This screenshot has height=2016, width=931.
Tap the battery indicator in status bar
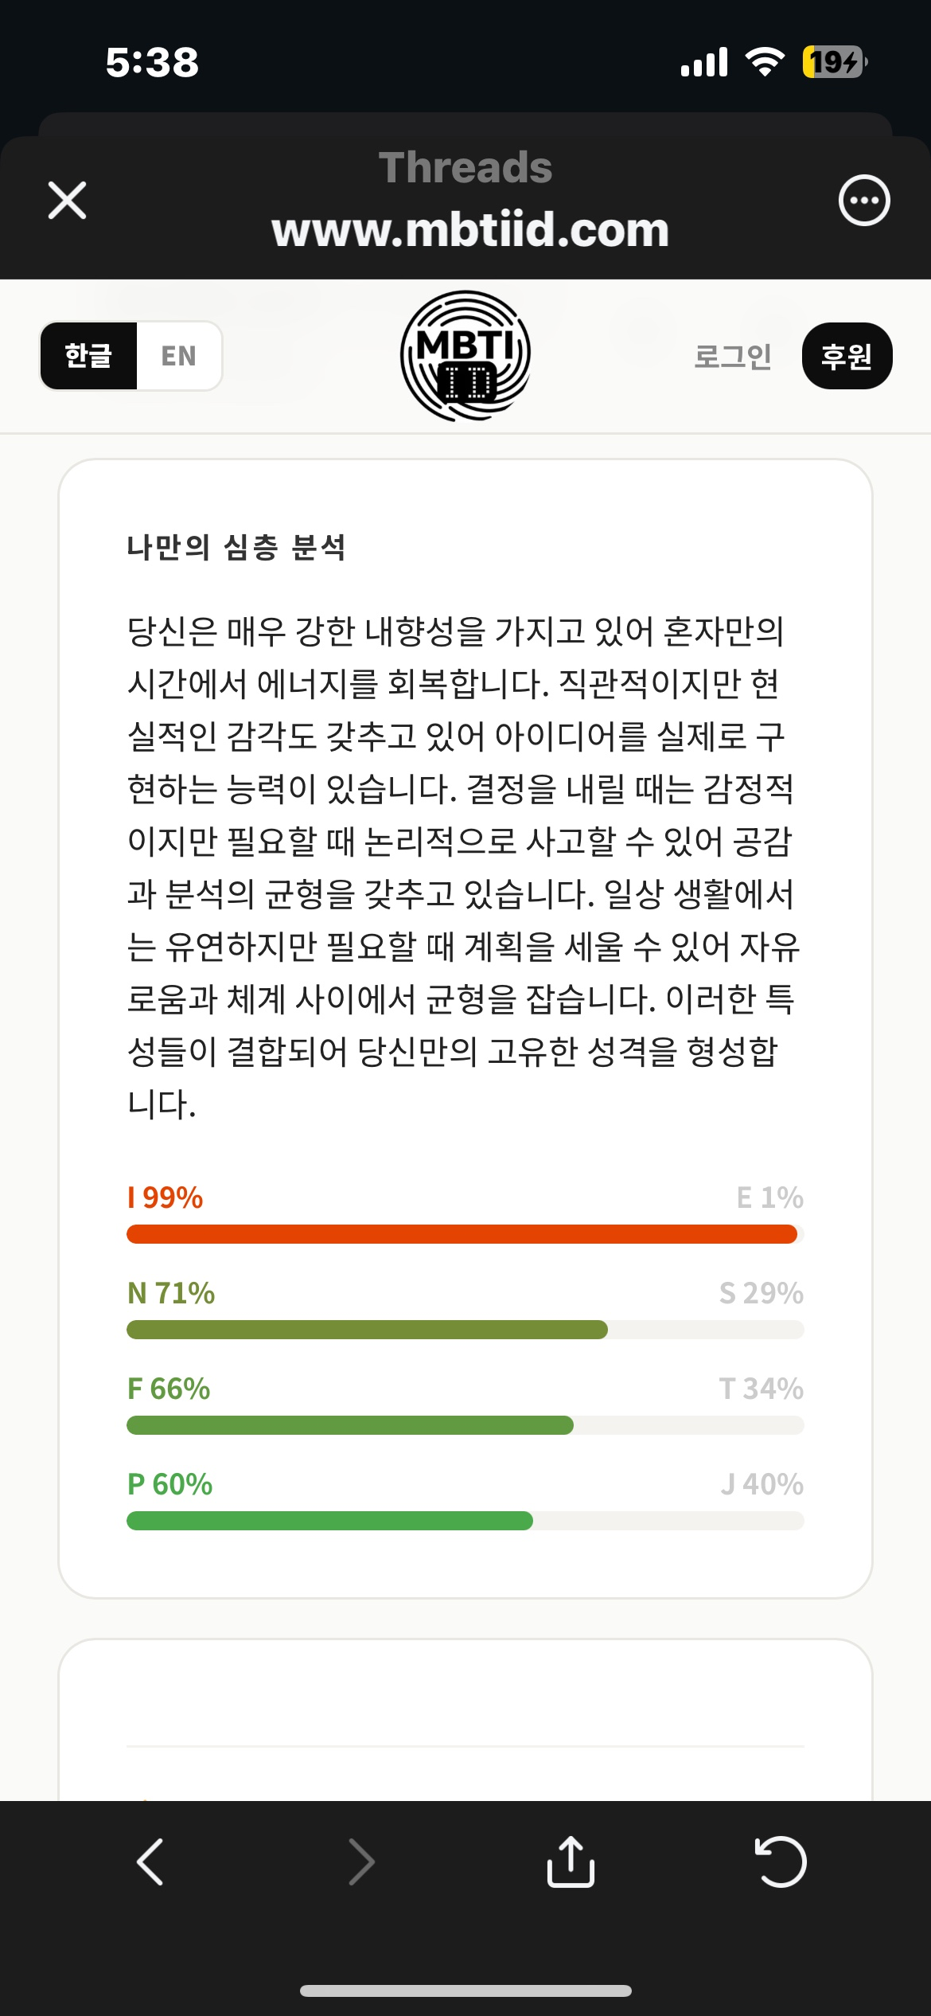click(x=834, y=62)
